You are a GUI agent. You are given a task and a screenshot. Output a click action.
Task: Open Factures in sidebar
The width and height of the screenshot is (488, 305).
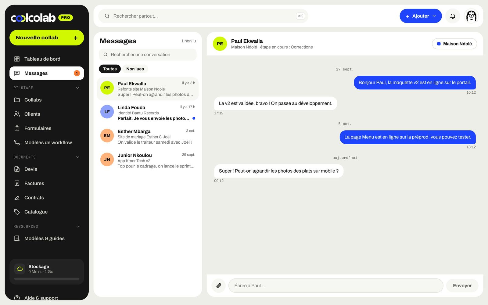coord(47,183)
